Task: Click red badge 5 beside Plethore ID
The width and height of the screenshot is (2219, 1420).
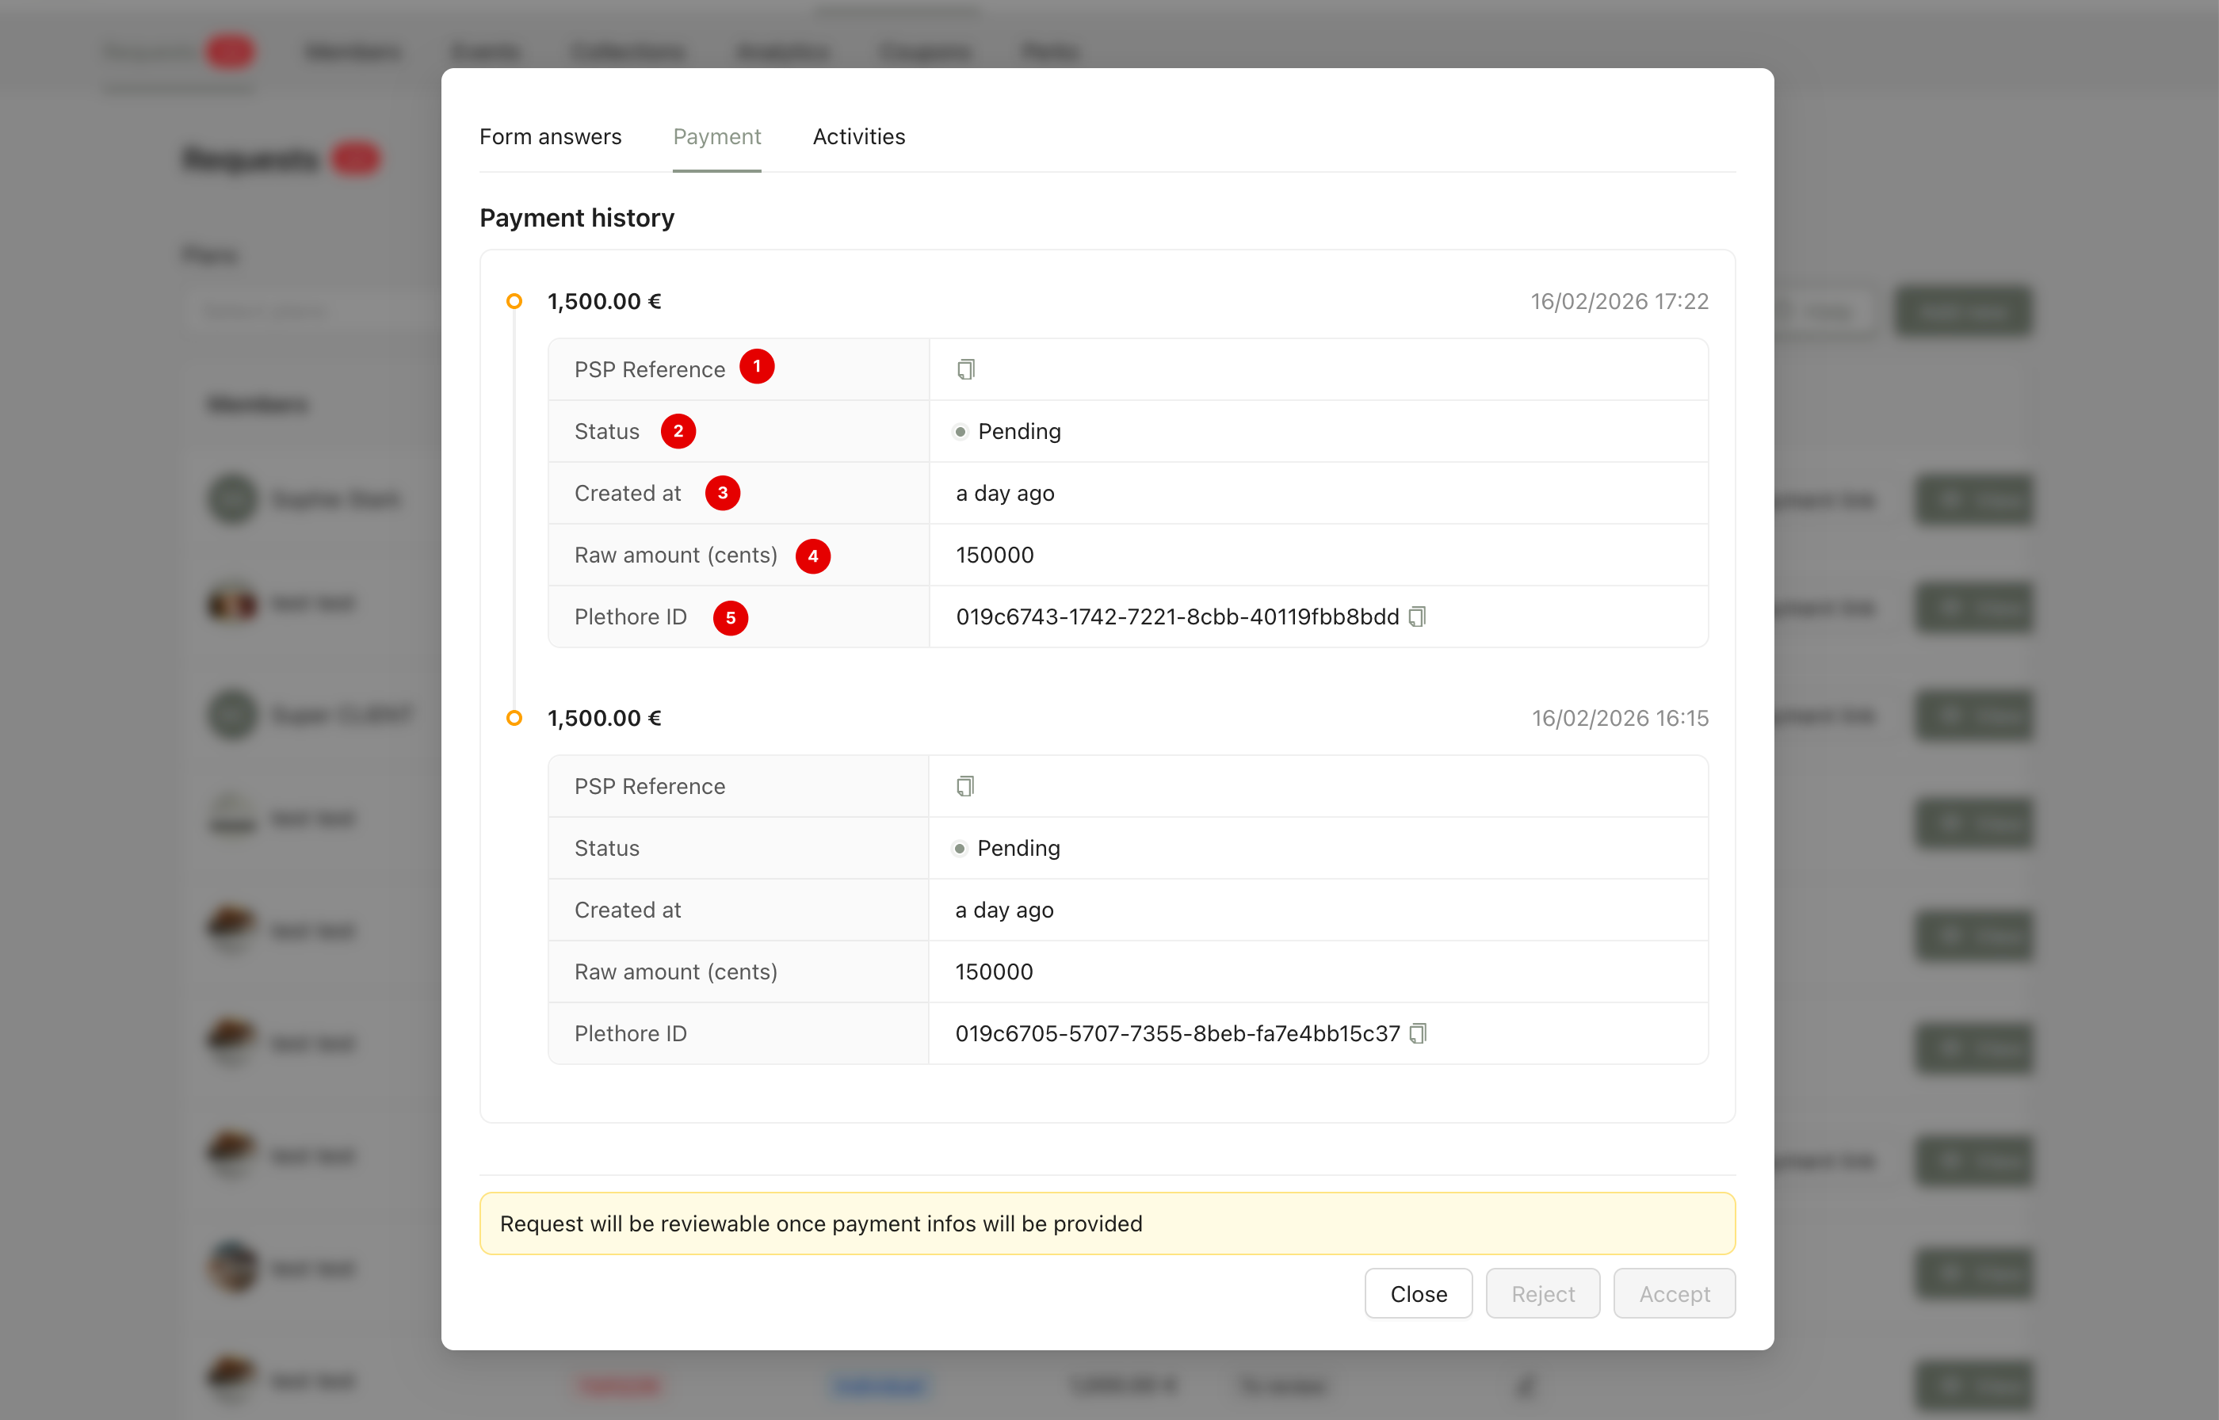Action: [x=730, y=618]
